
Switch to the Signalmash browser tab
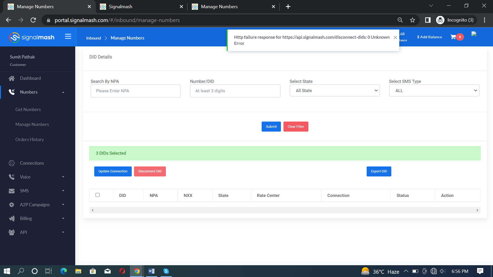142,7
